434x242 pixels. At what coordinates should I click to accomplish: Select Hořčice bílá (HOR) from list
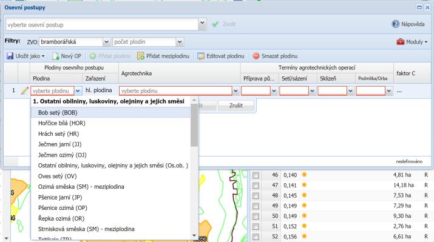point(110,123)
